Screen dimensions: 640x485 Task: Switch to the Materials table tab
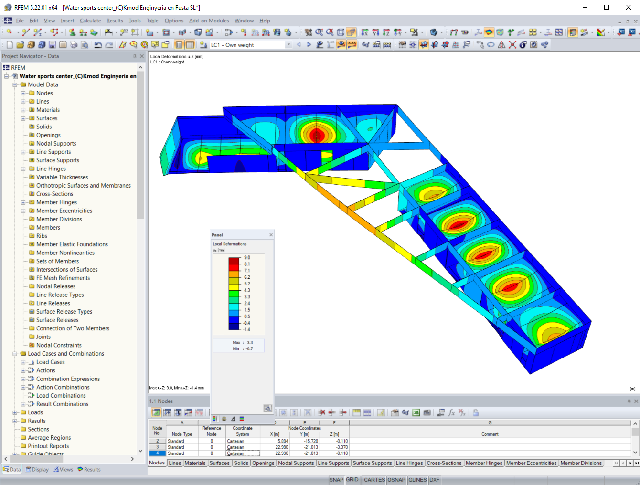(x=195, y=463)
